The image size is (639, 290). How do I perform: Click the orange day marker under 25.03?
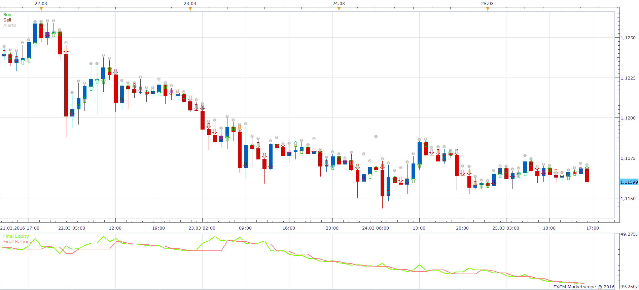488,9
